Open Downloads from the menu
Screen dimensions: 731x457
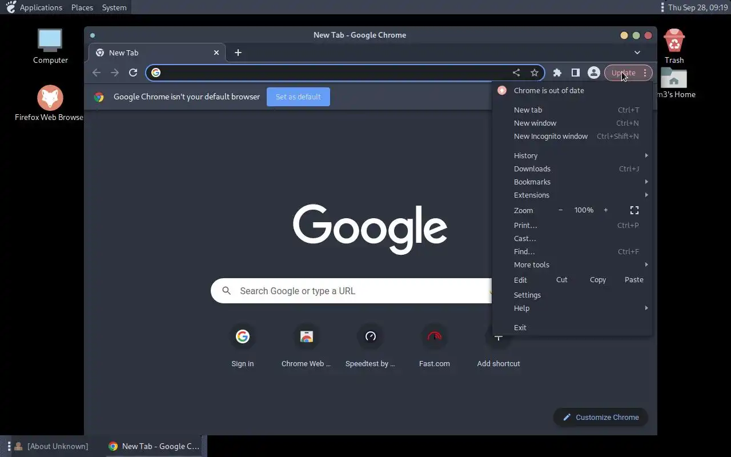coord(572,169)
